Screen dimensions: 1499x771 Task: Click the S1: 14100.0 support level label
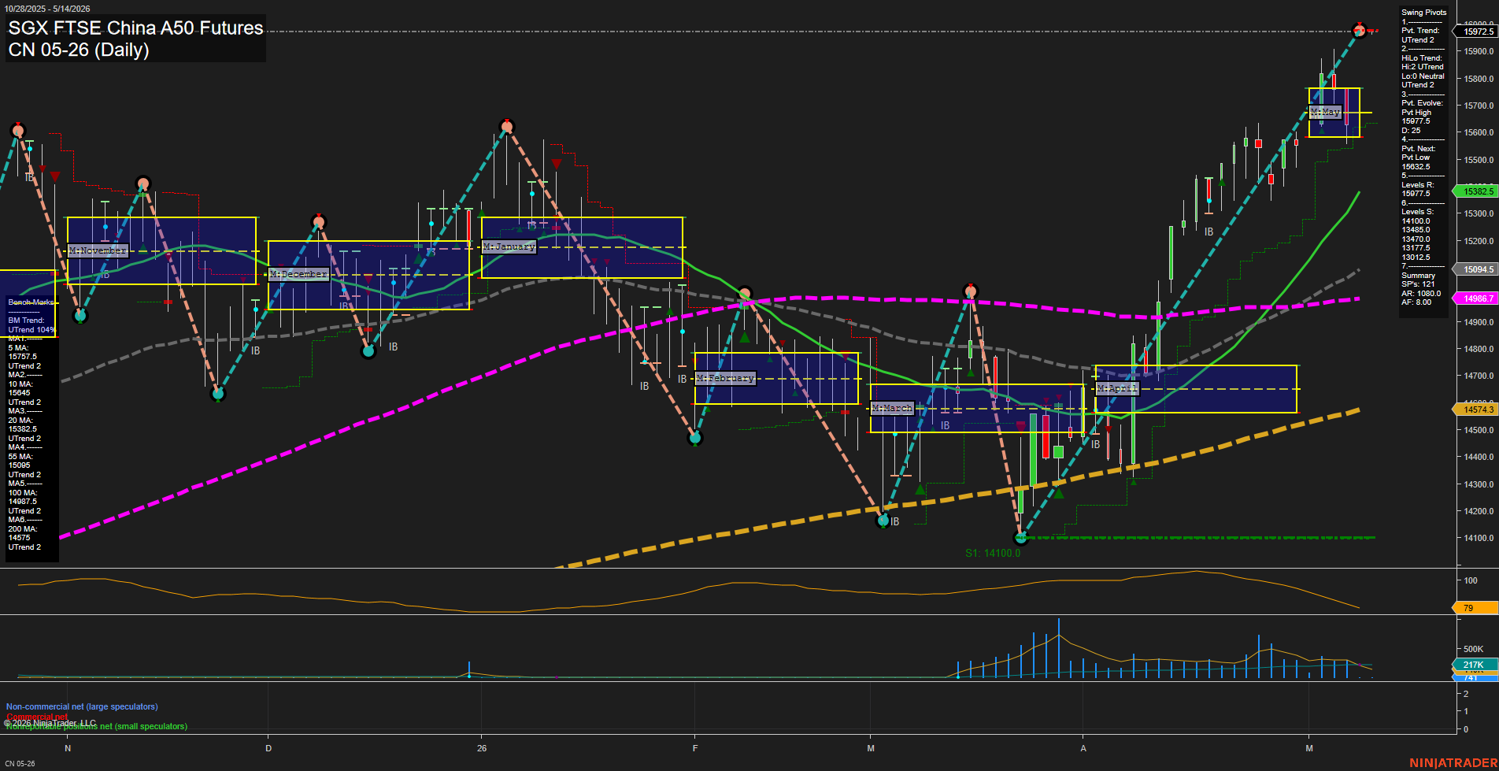click(993, 553)
